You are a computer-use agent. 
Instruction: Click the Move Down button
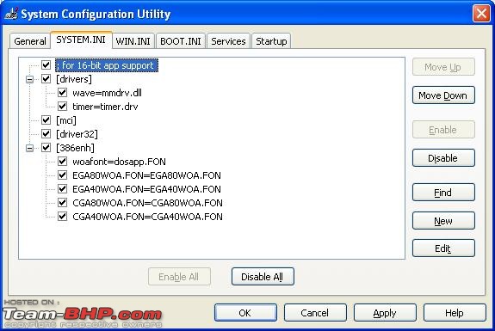click(443, 95)
